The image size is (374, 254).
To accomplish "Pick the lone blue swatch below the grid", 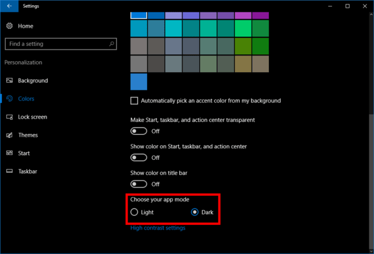I will [139, 82].
